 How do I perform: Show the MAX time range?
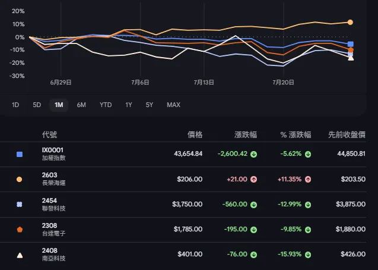[173, 105]
